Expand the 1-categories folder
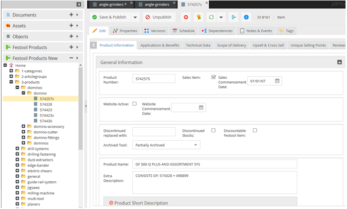This screenshot has height=209, width=347. [x=11, y=71]
